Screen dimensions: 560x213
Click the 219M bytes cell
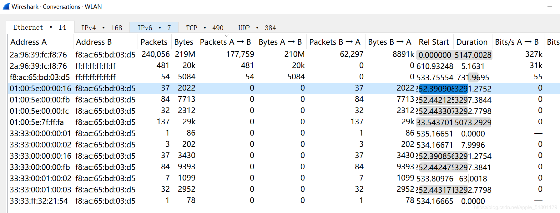click(185, 54)
